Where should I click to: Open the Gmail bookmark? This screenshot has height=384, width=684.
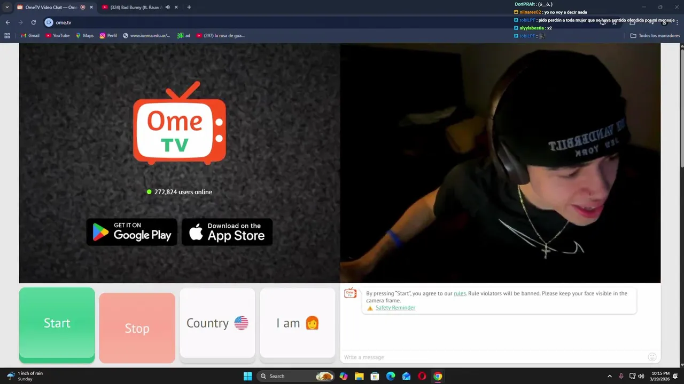(x=30, y=36)
